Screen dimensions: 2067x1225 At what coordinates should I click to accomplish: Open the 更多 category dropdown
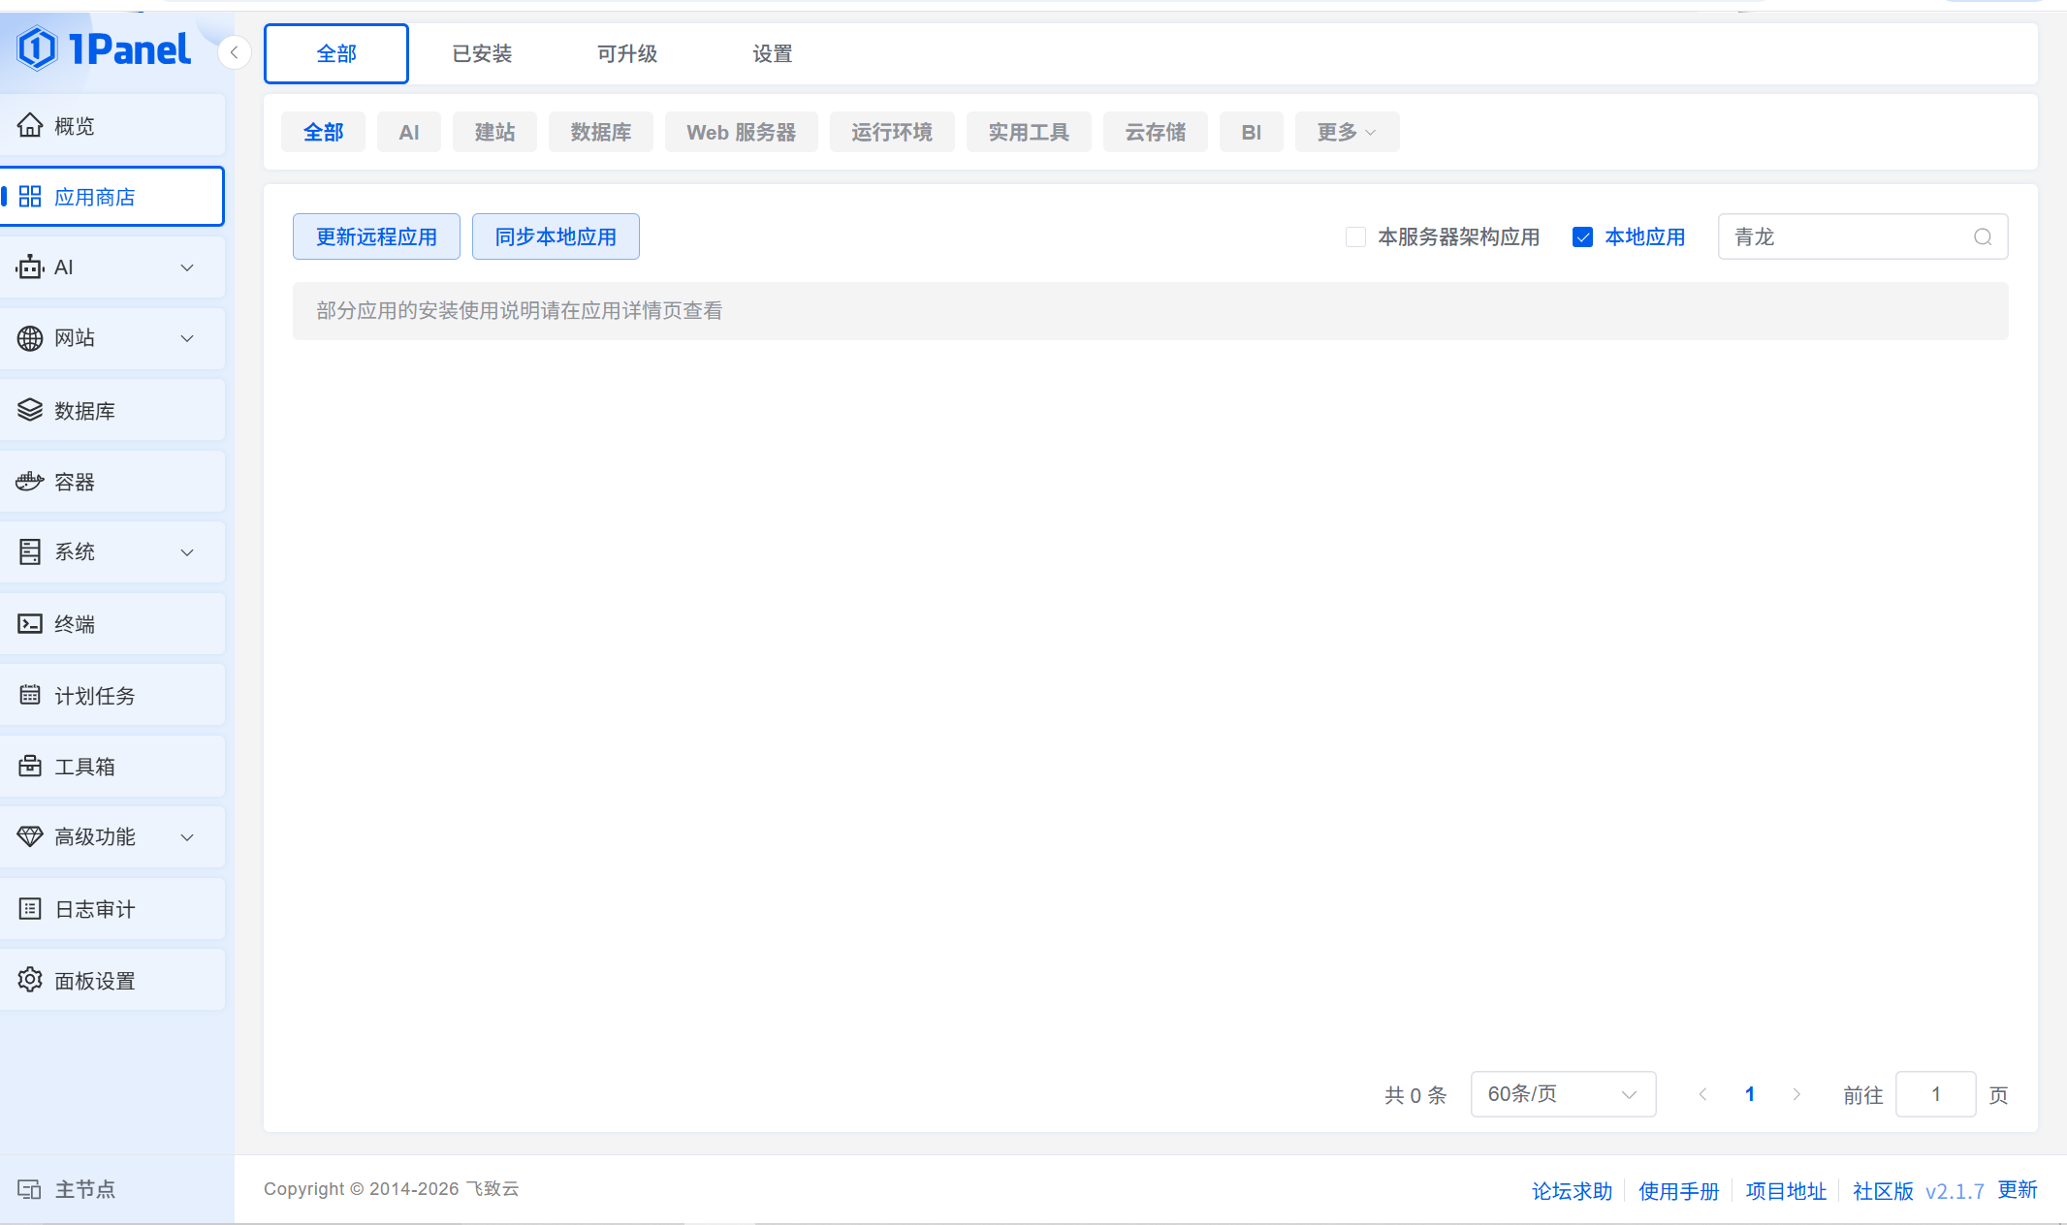pos(1346,132)
